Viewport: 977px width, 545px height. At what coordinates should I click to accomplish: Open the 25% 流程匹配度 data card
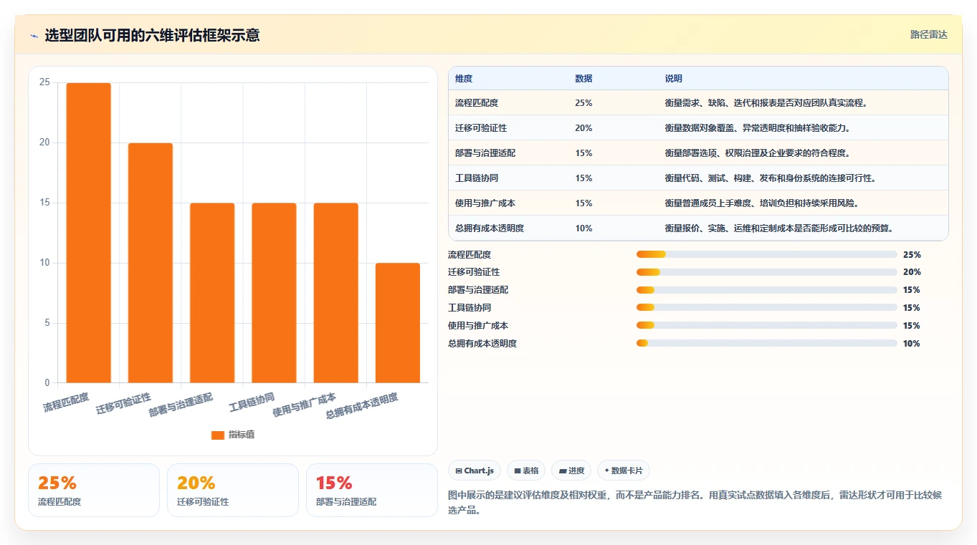94,490
